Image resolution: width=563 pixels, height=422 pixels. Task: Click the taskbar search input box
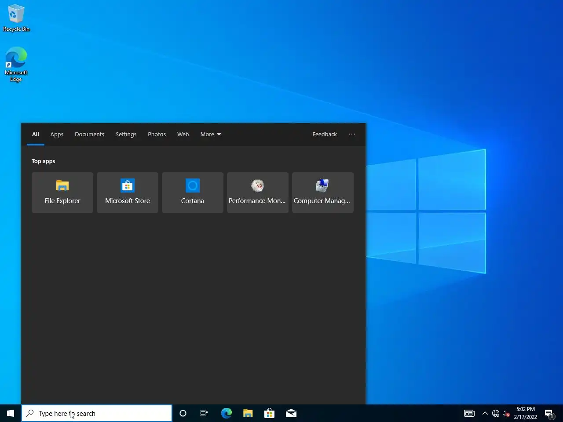tap(97, 413)
